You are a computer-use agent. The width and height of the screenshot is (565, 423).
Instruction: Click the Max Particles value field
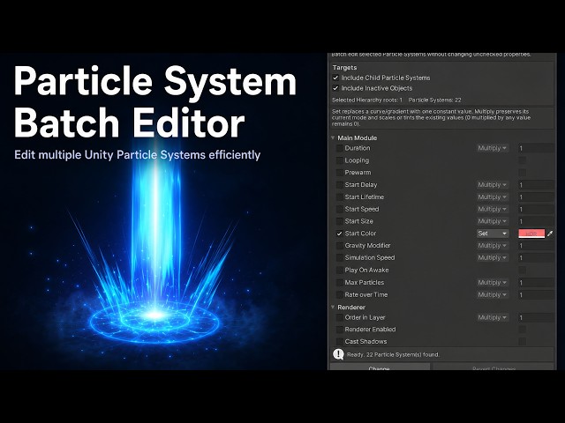pyautogui.click(x=536, y=283)
